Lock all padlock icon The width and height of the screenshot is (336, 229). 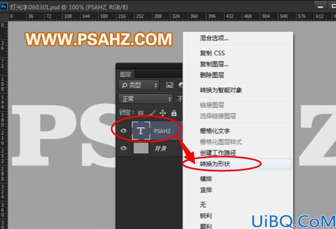coord(174,113)
